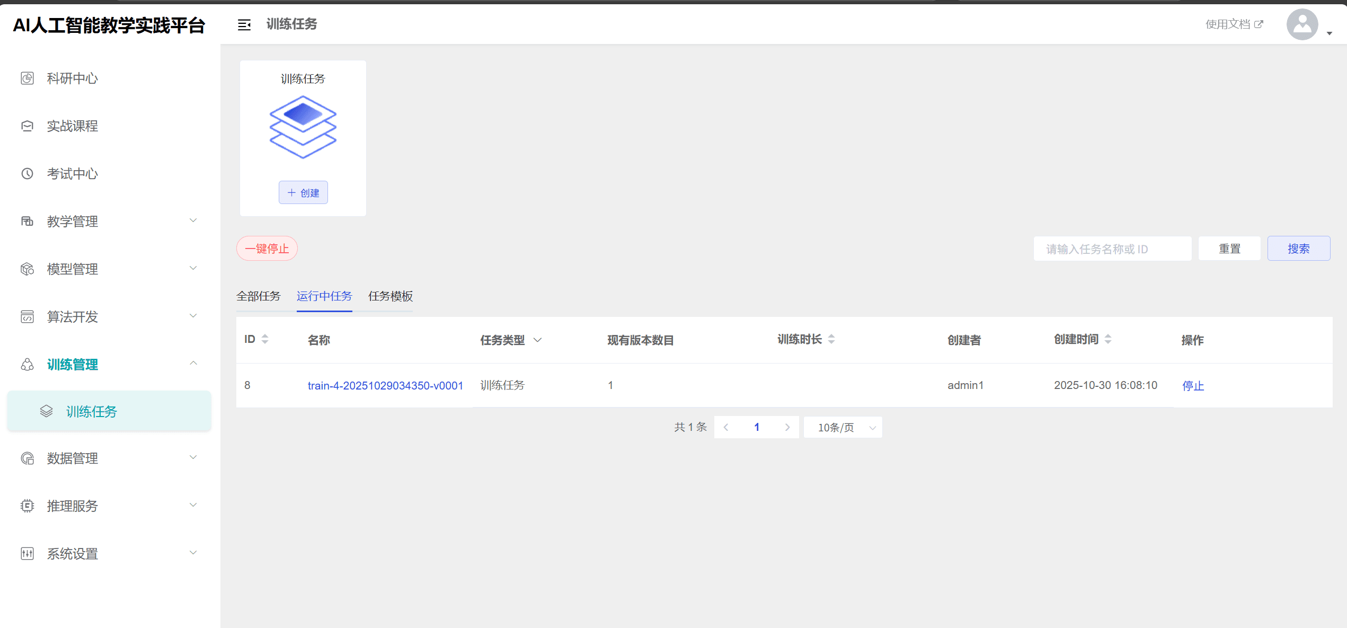
Task: Open the train-4-20251029034350-v0001 task link
Action: click(385, 386)
